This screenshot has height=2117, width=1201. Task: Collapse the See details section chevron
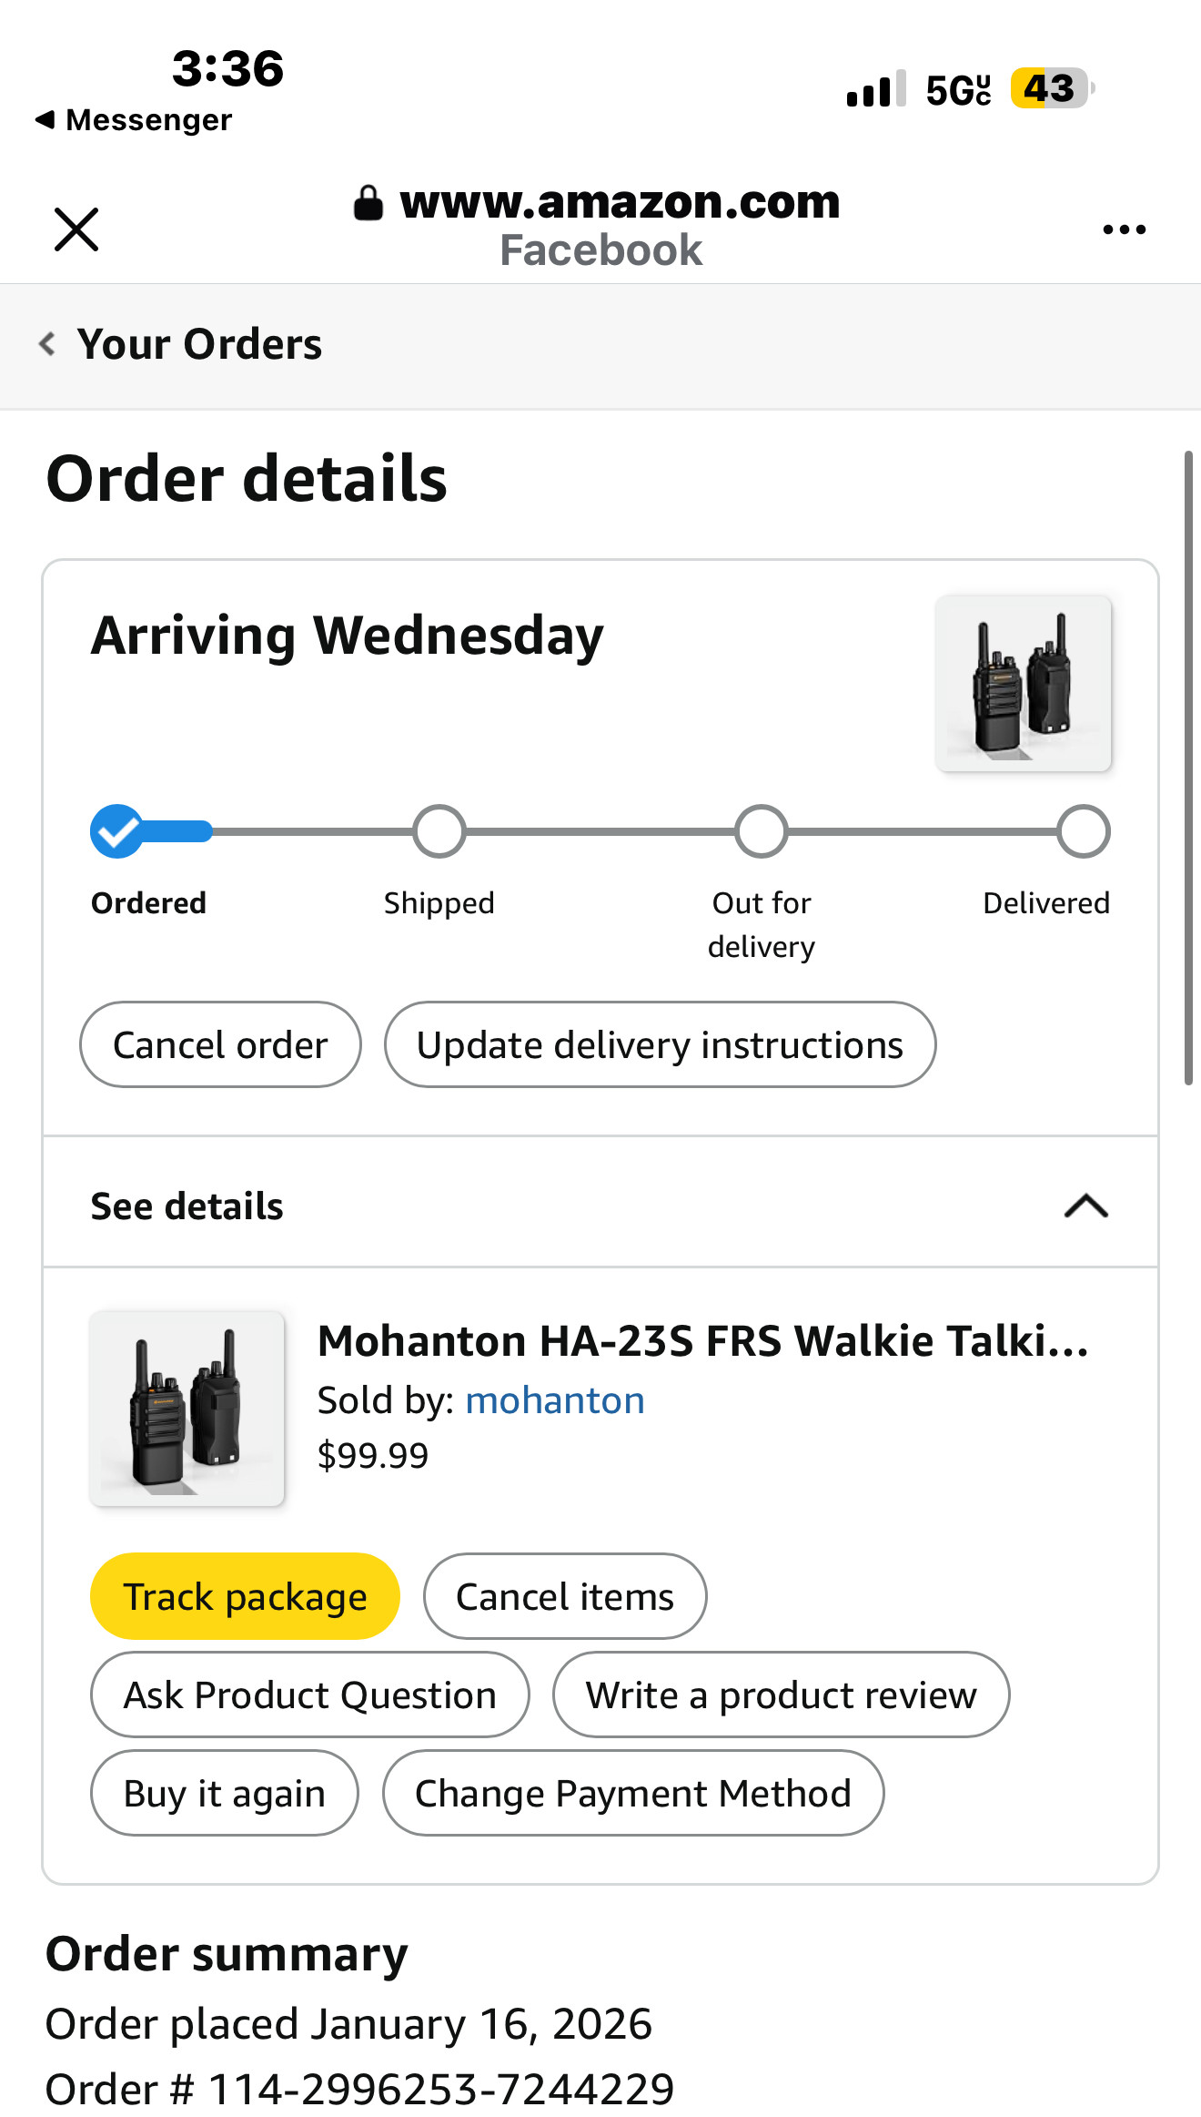point(1085,1206)
